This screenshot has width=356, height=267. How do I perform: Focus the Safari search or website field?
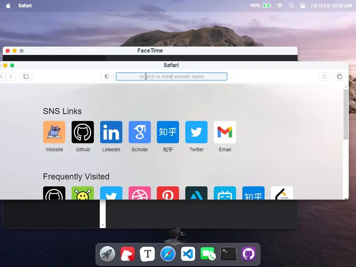(171, 76)
